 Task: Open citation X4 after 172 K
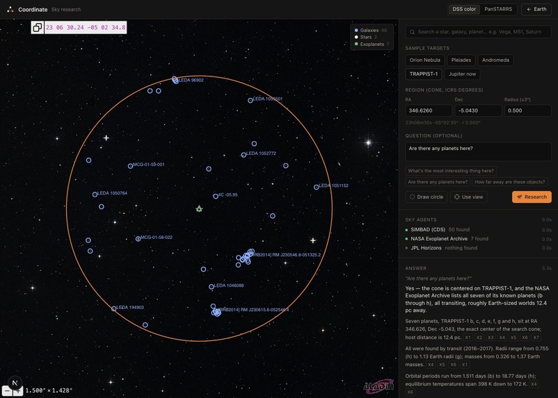tap(534, 384)
